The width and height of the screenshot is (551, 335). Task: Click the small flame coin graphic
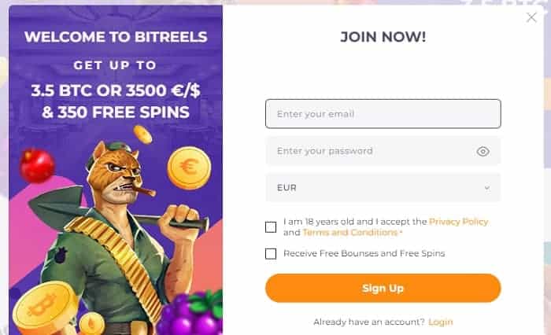pyautogui.click(x=92, y=323)
